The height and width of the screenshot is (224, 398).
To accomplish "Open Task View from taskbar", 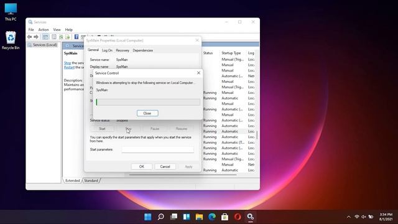I will [174, 217].
